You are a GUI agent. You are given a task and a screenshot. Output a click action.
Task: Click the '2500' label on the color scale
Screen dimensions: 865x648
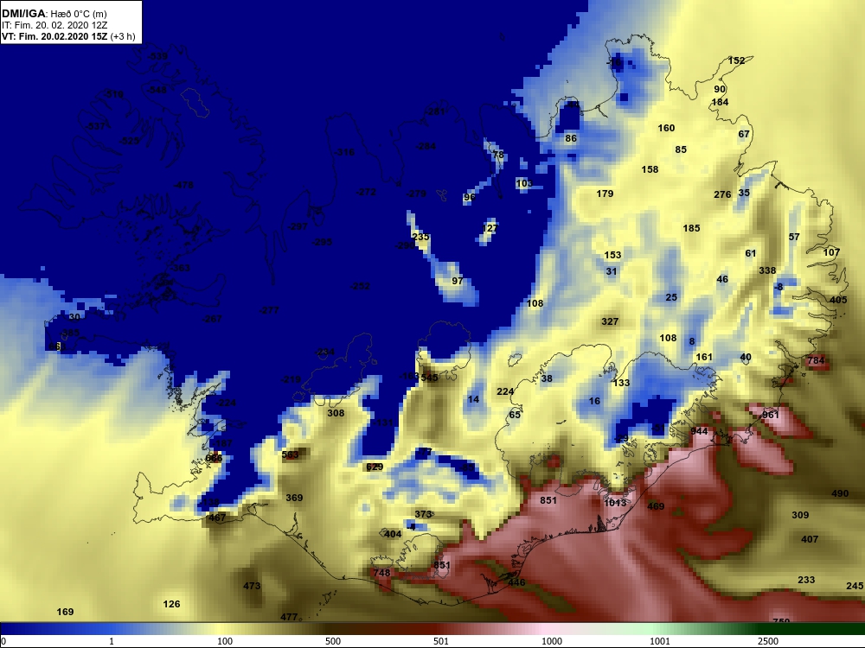point(768,641)
